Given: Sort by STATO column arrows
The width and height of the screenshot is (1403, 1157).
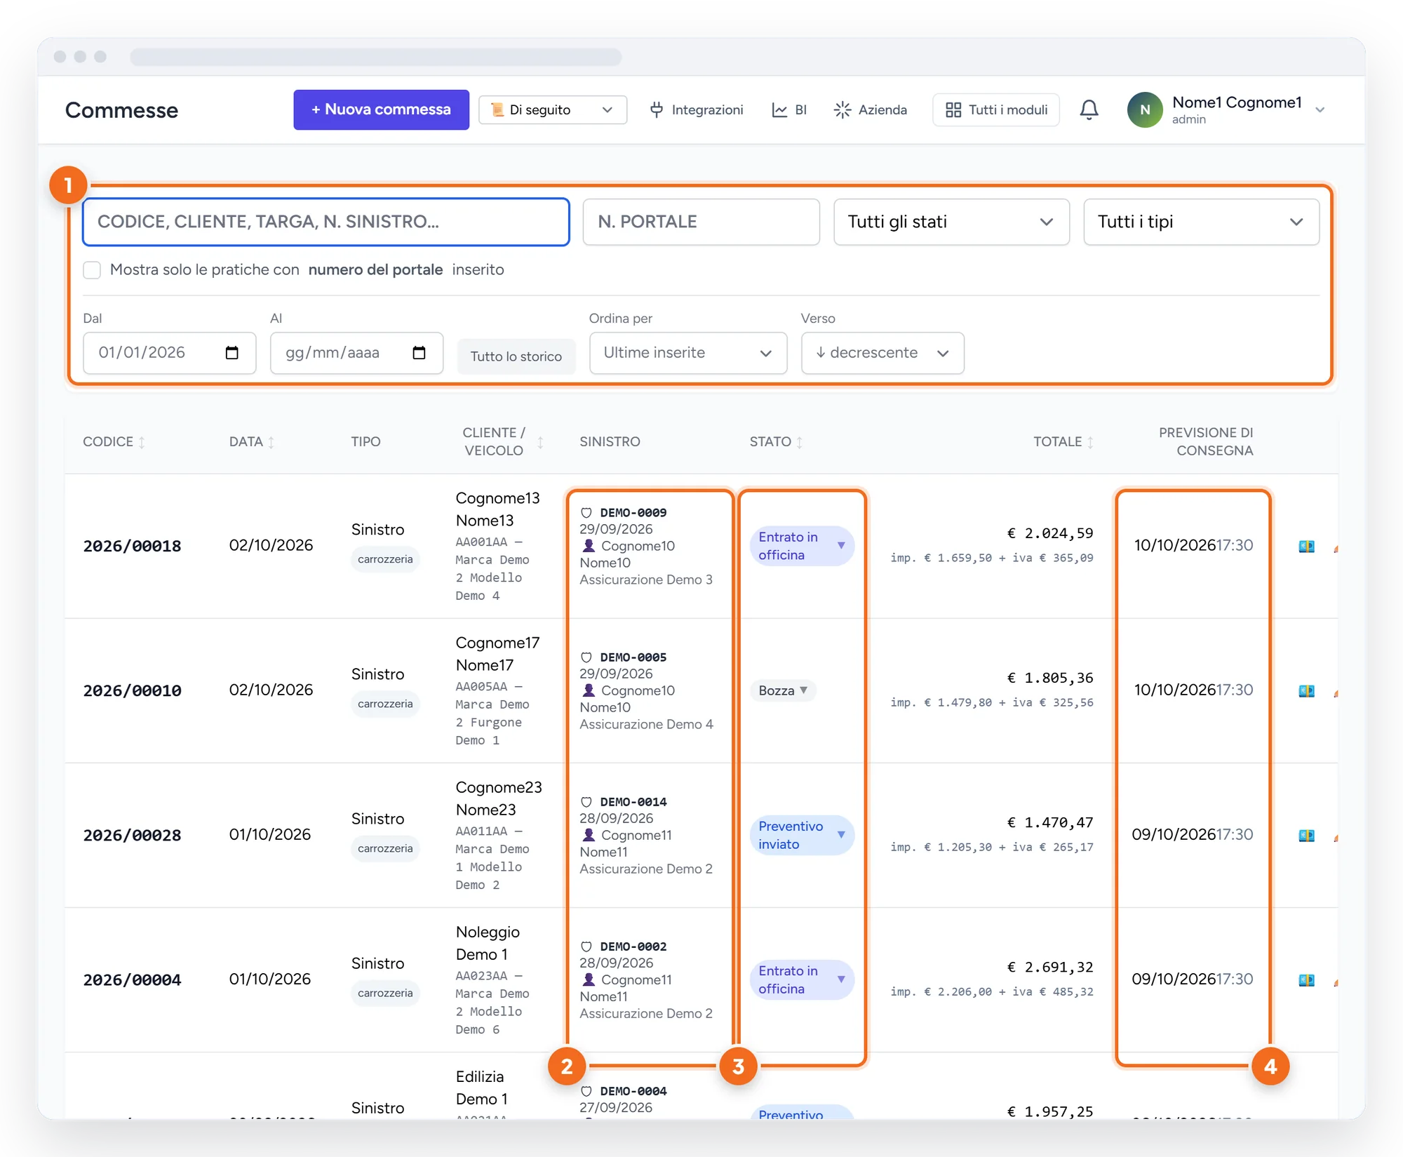Looking at the screenshot, I should [799, 442].
